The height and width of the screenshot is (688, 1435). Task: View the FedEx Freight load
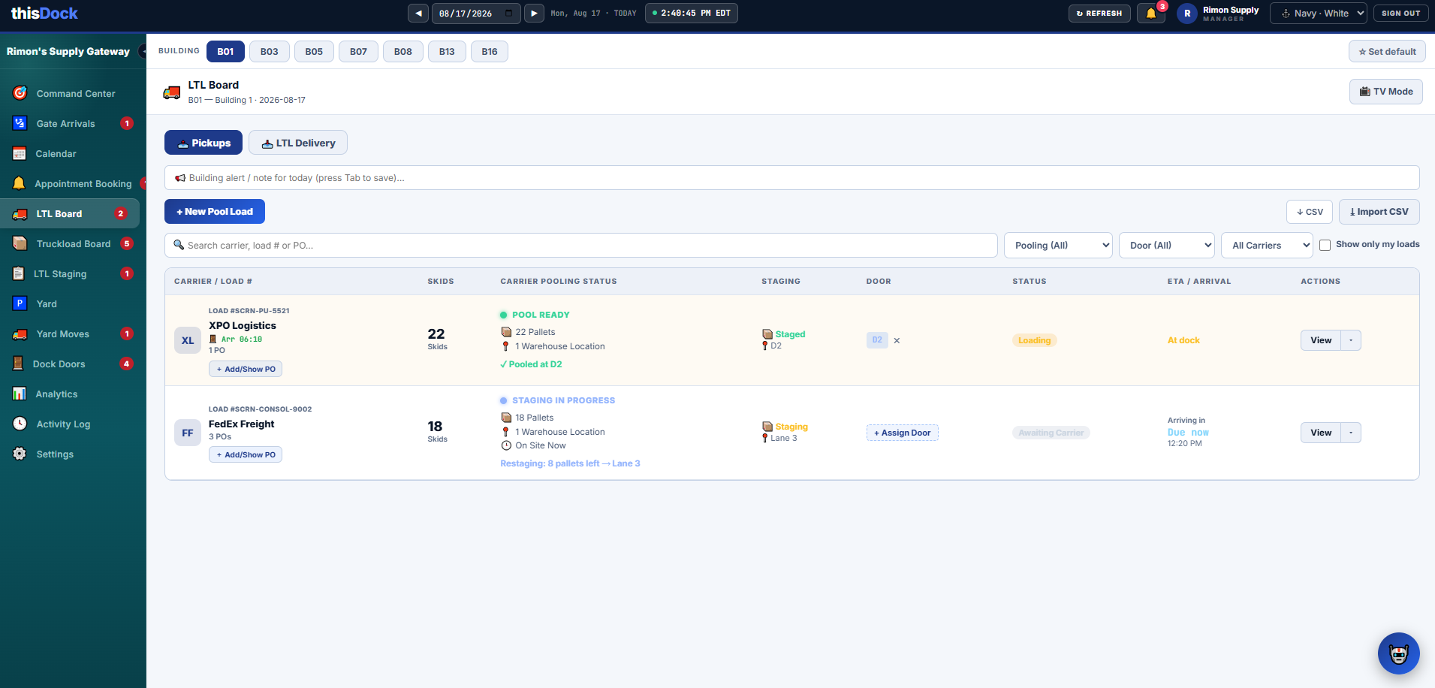click(1321, 433)
